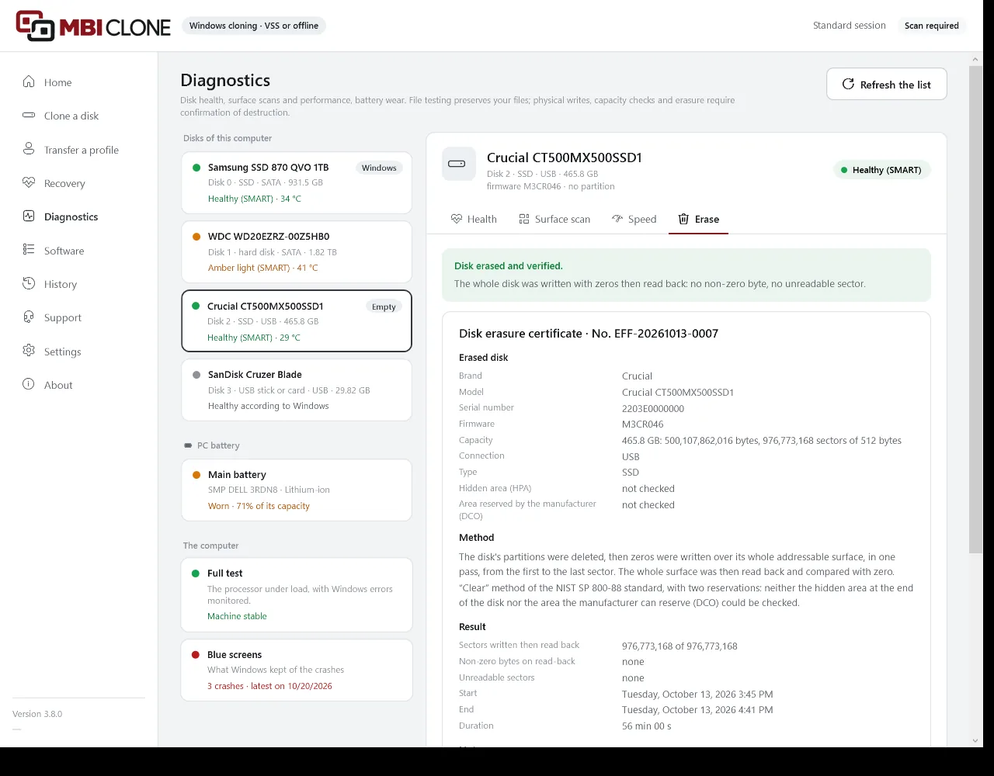Open the Surface scan tab
The width and height of the screenshot is (994, 776).
coord(554,219)
